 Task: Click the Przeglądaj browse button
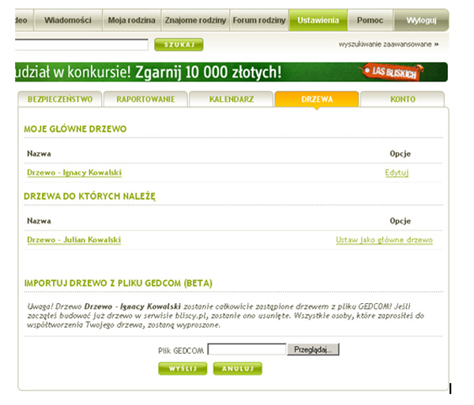coord(313,350)
